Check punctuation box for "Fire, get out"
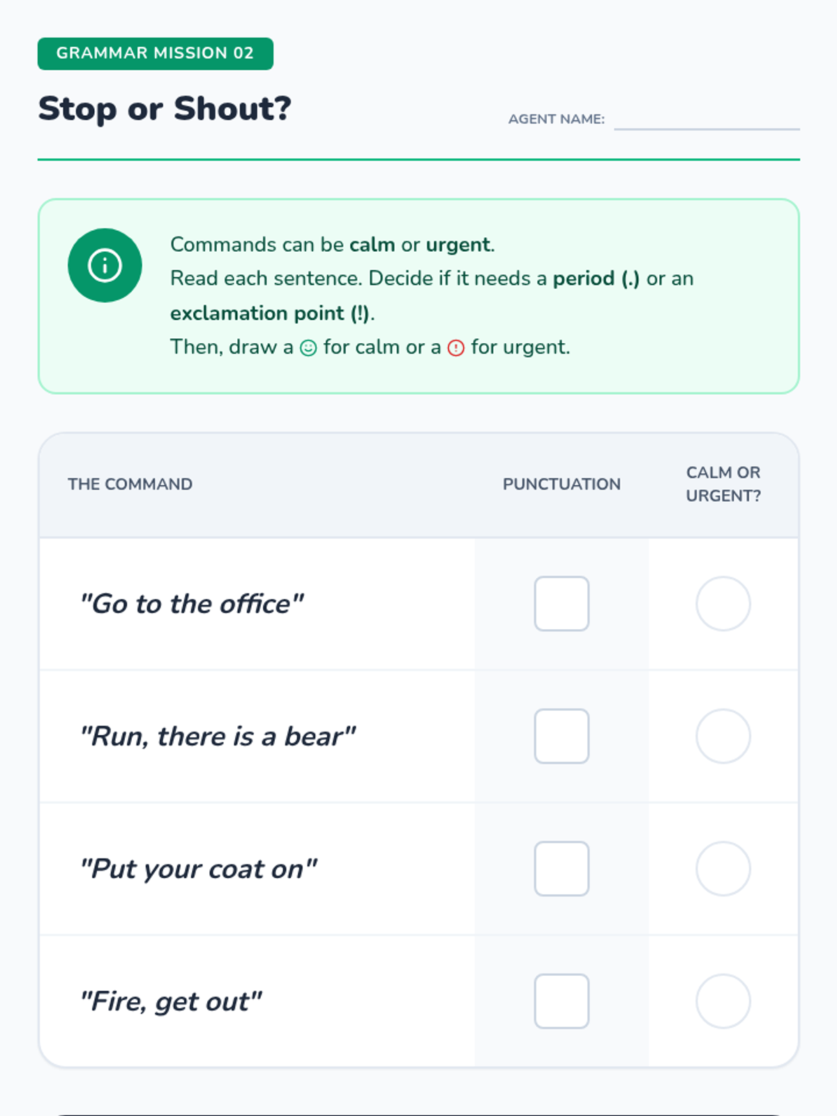The image size is (837, 1116). click(561, 1001)
